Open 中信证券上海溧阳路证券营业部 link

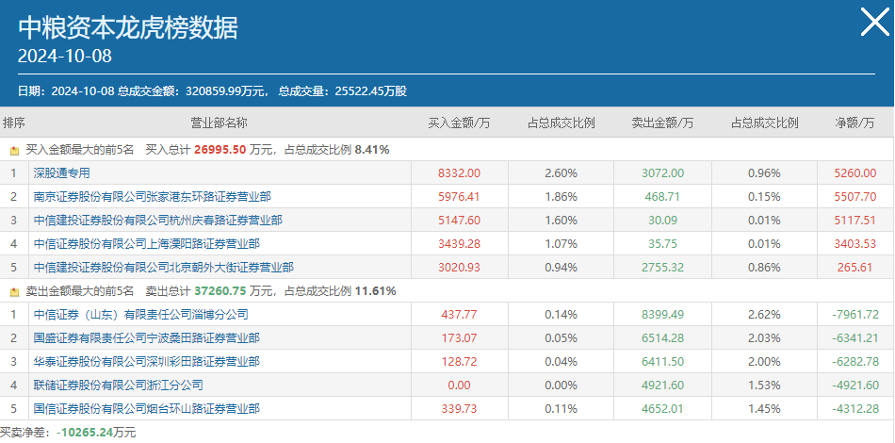pyautogui.click(x=146, y=244)
